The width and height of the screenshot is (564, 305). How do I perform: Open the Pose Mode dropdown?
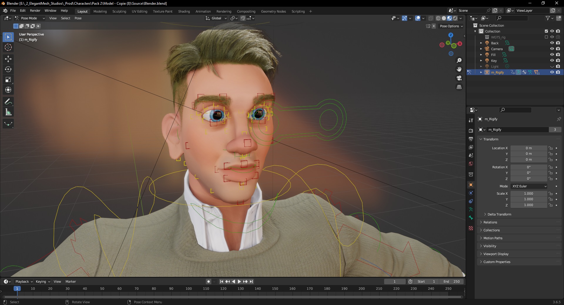pos(30,18)
